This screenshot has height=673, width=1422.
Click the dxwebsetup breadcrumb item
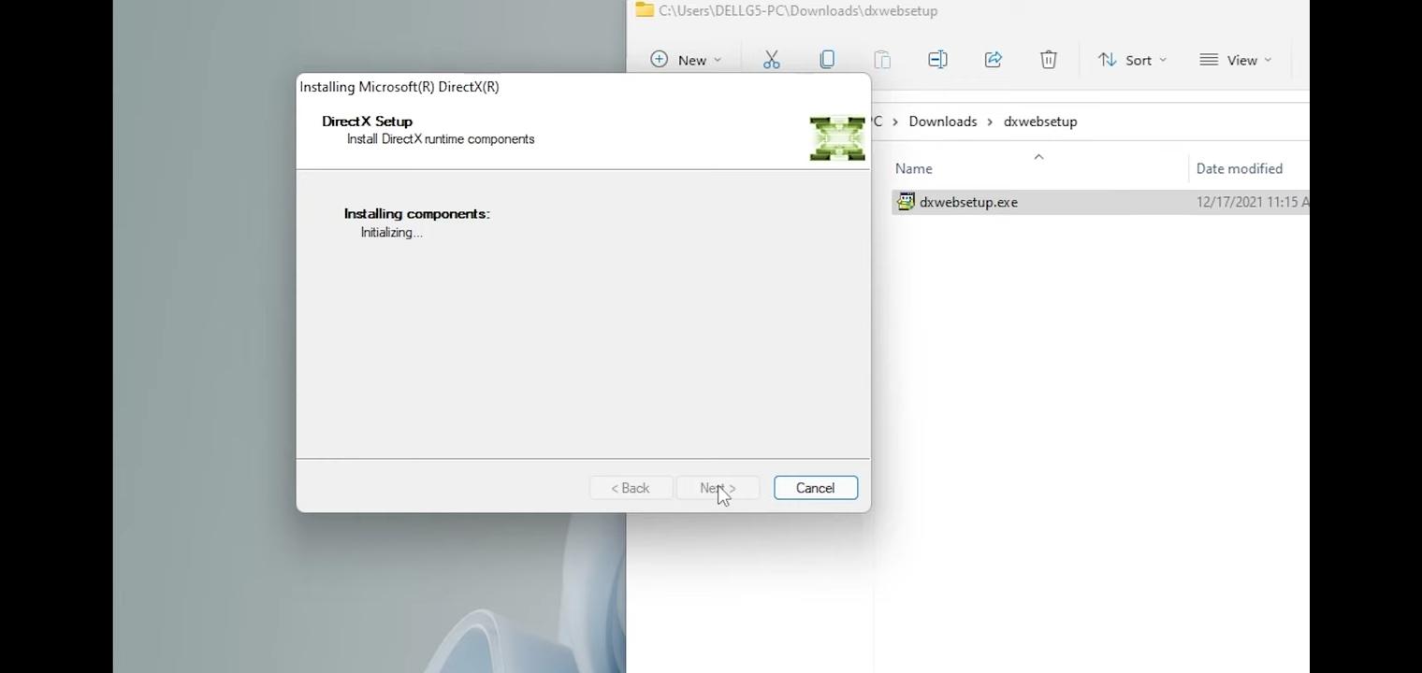tap(1040, 121)
